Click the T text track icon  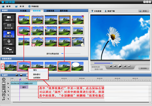(x=4, y=95)
